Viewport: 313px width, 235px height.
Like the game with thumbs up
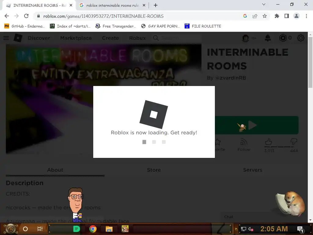(x=269, y=142)
